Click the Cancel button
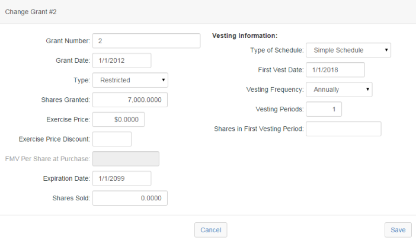This screenshot has width=416, height=243. click(210, 230)
